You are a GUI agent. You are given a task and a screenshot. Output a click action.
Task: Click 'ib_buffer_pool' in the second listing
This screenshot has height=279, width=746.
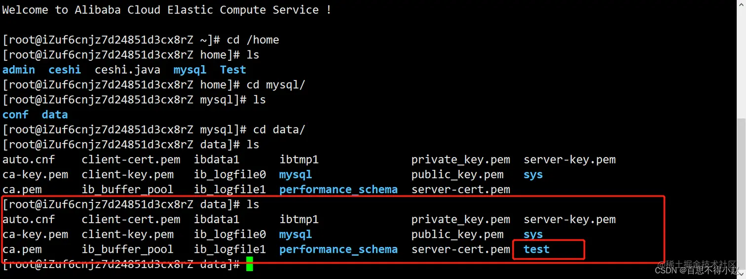tap(127, 249)
